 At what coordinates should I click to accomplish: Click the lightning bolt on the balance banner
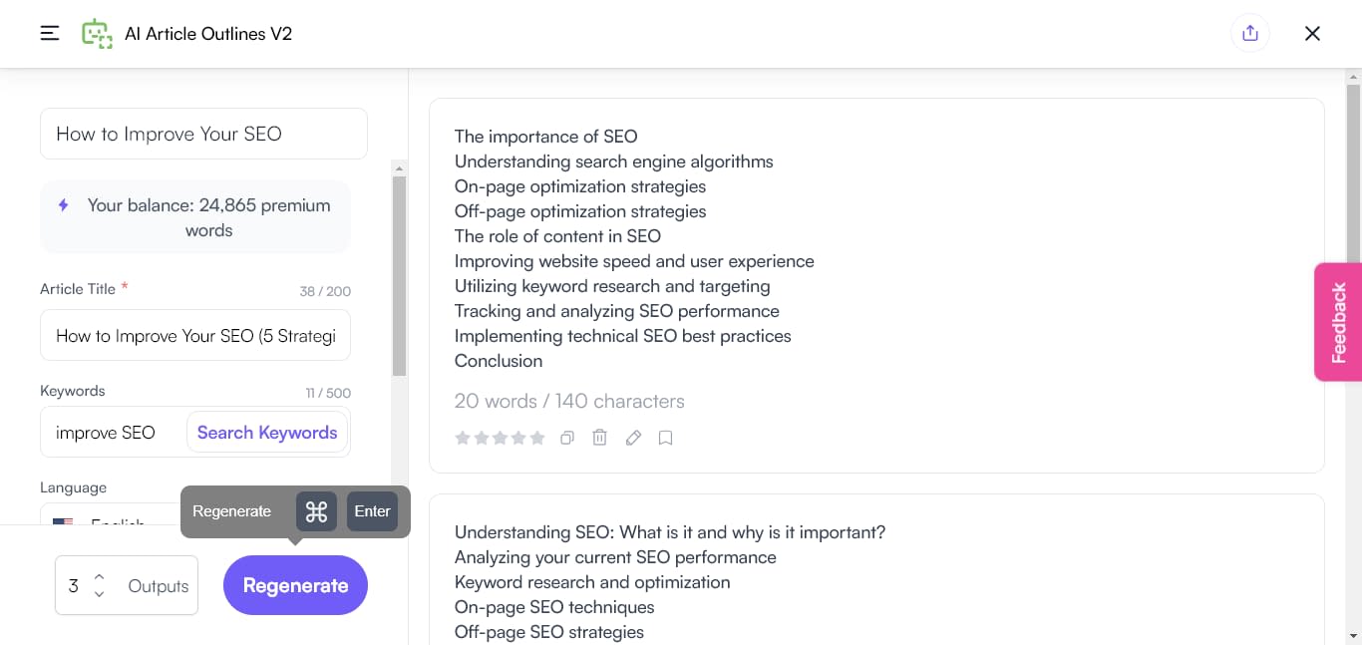click(x=63, y=205)
